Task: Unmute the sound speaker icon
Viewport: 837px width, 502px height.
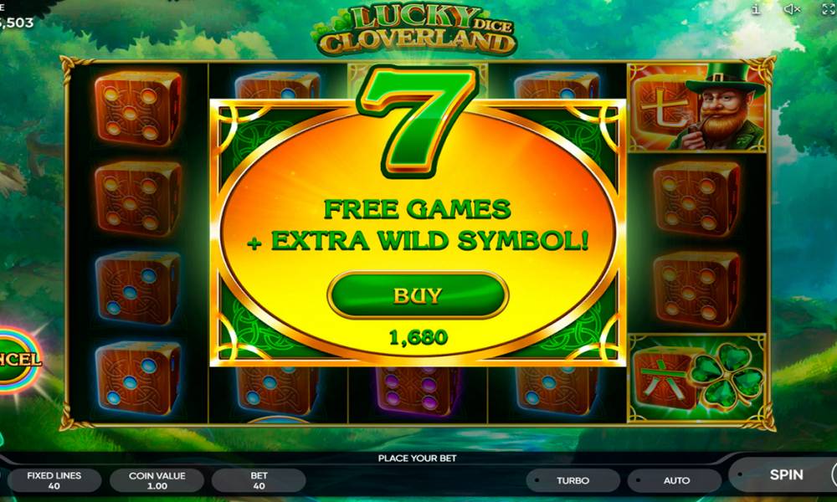Action: point(792,9)
